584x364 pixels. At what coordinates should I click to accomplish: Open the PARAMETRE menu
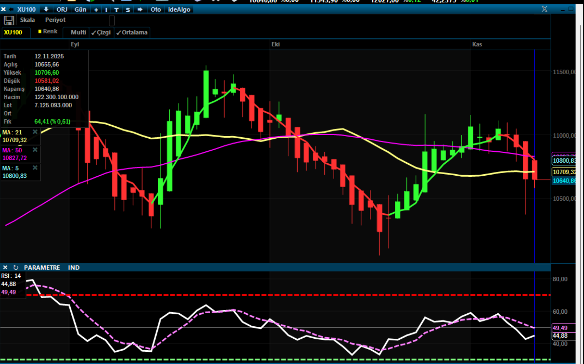[x=42, y=268]
